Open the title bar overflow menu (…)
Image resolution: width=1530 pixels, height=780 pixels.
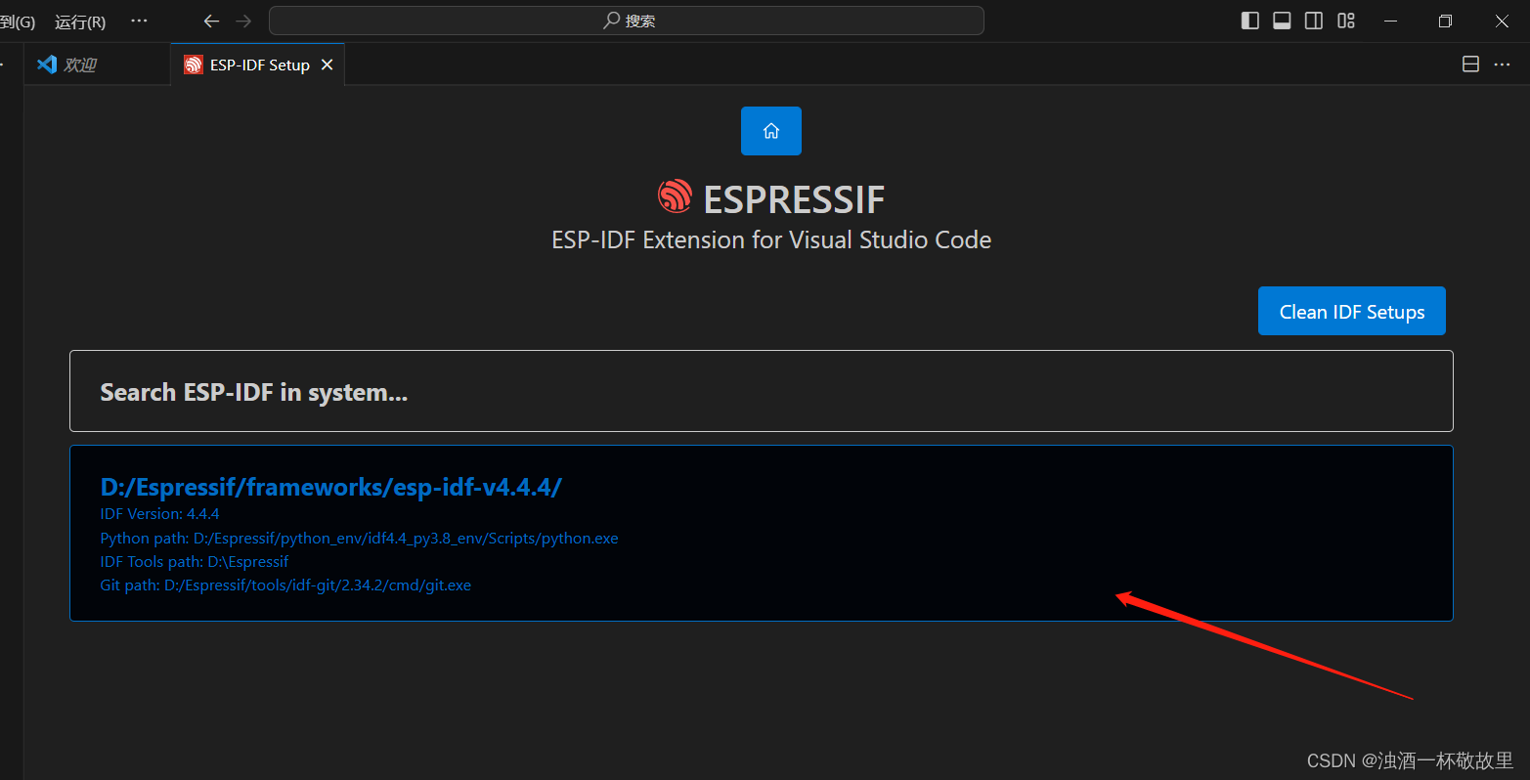coord(138,21)
